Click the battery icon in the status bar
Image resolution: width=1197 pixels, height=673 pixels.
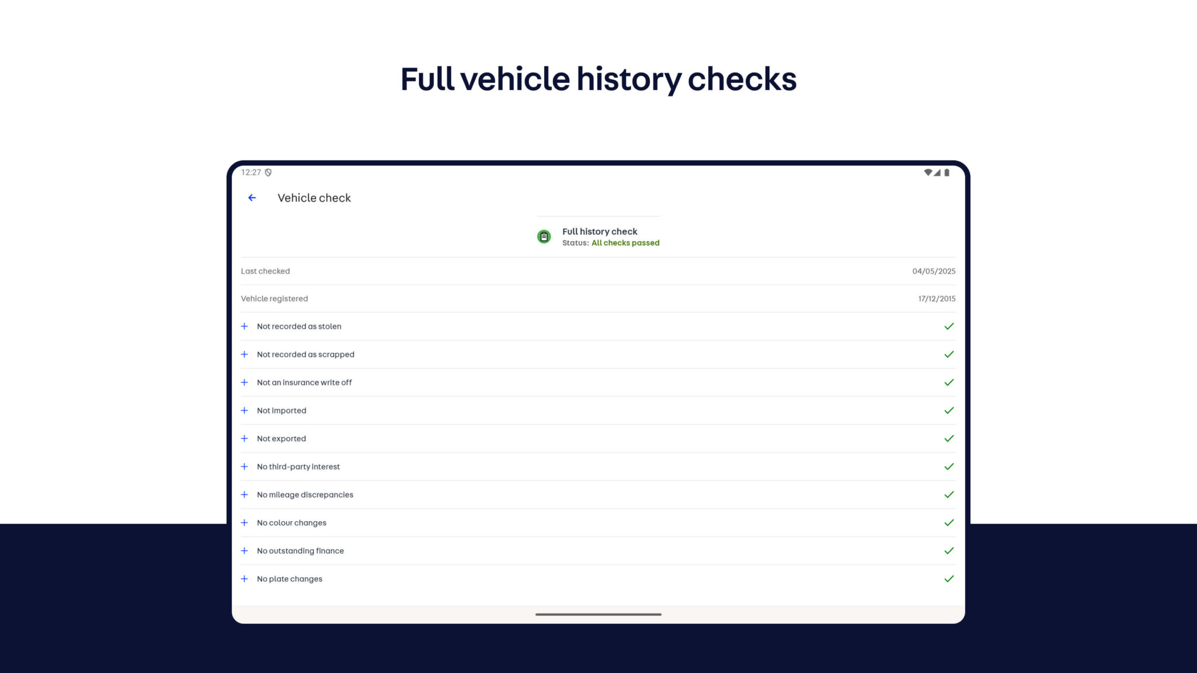click(947, 172)
